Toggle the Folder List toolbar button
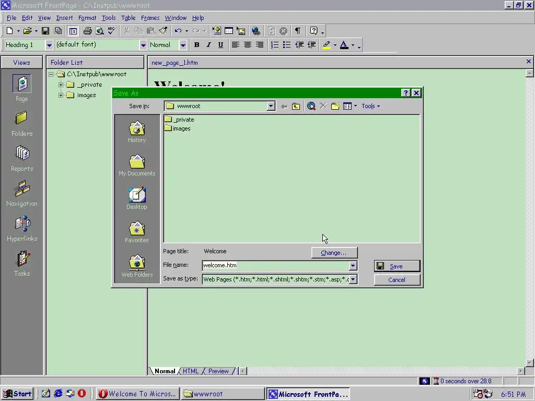 [x=73, y=31]
